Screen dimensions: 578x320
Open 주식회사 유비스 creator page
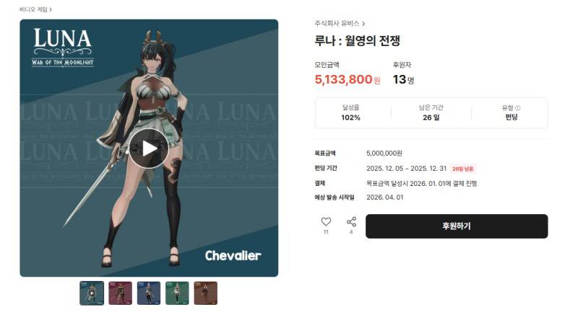[337, 24]
